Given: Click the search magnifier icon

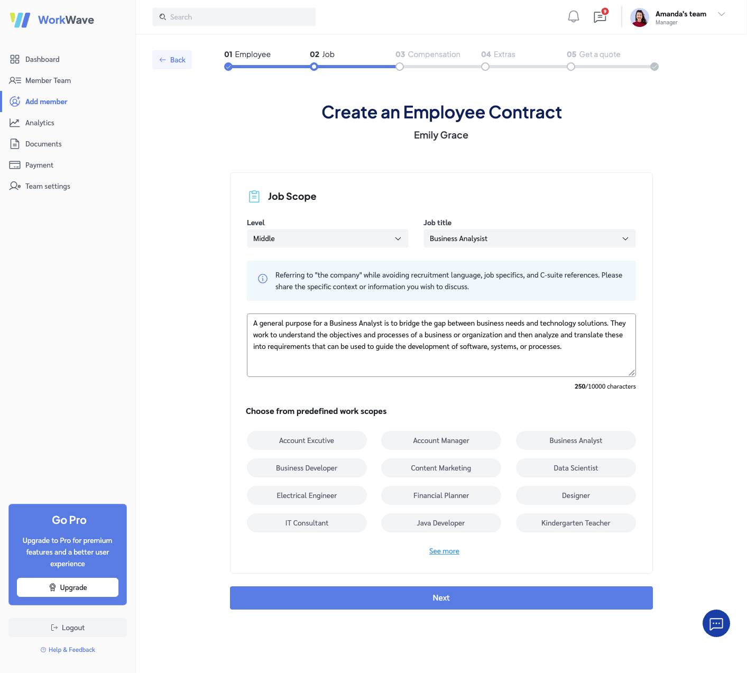Looking at the screenshot, I should tap(163, 17).
